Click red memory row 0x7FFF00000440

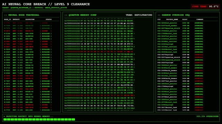pyautogui.click(x=99, y=95)
